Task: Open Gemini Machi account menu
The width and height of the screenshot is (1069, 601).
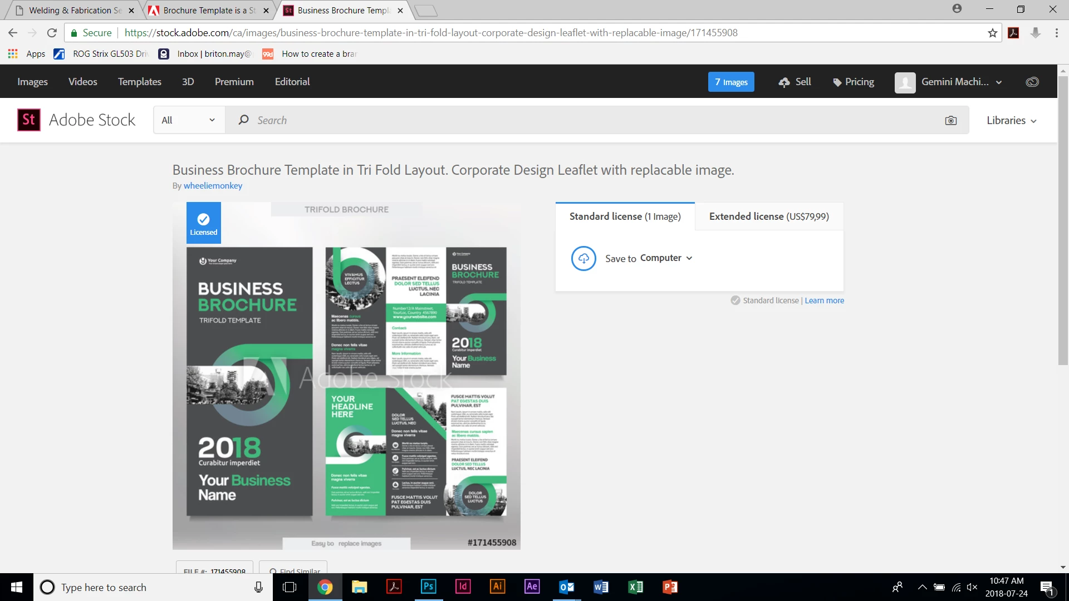Action: [x=954, y=82]
